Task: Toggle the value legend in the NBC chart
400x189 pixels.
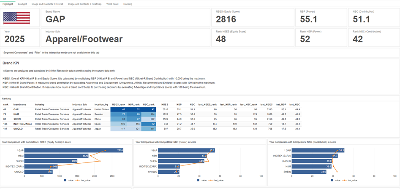Action: (x=335, y=180)
